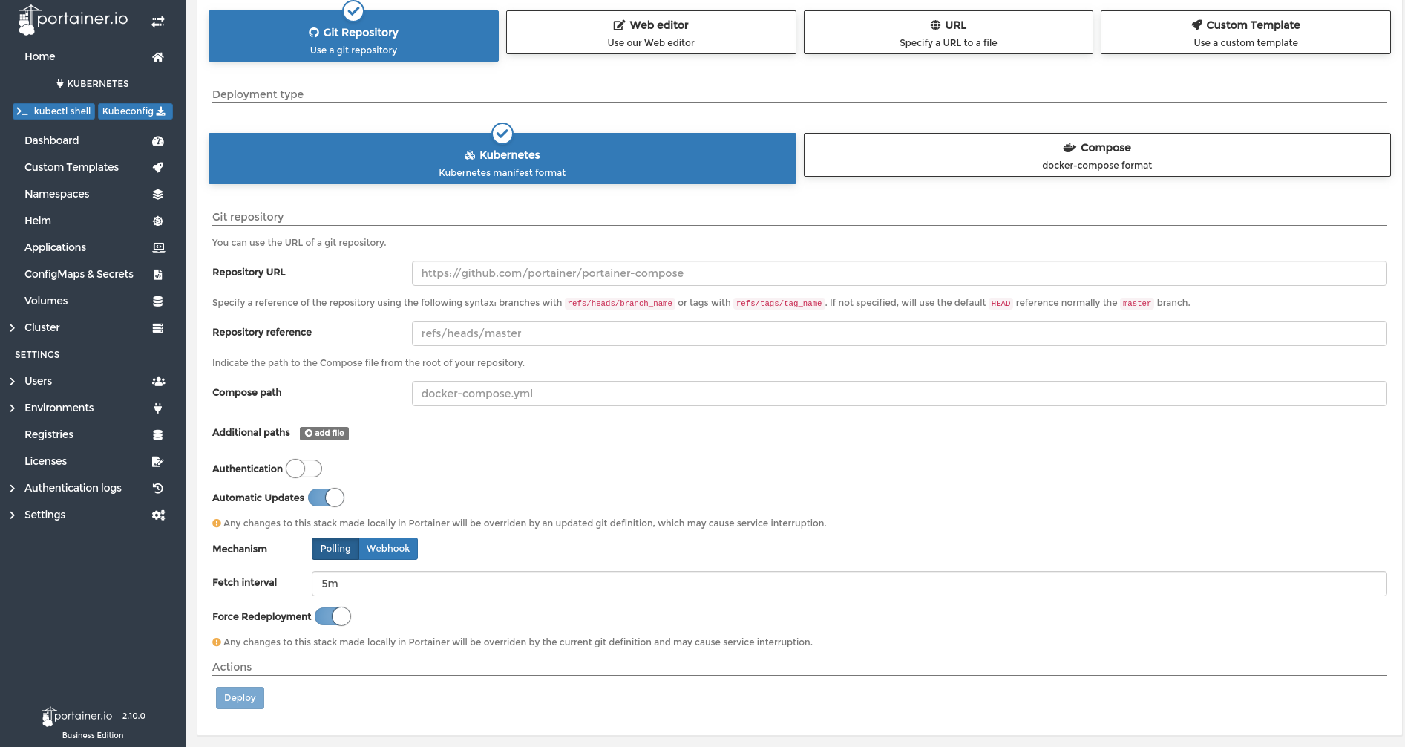Click the Kubernetes selected checkmark
This screenshot has width=1405, height=747.
click(502, 134)
